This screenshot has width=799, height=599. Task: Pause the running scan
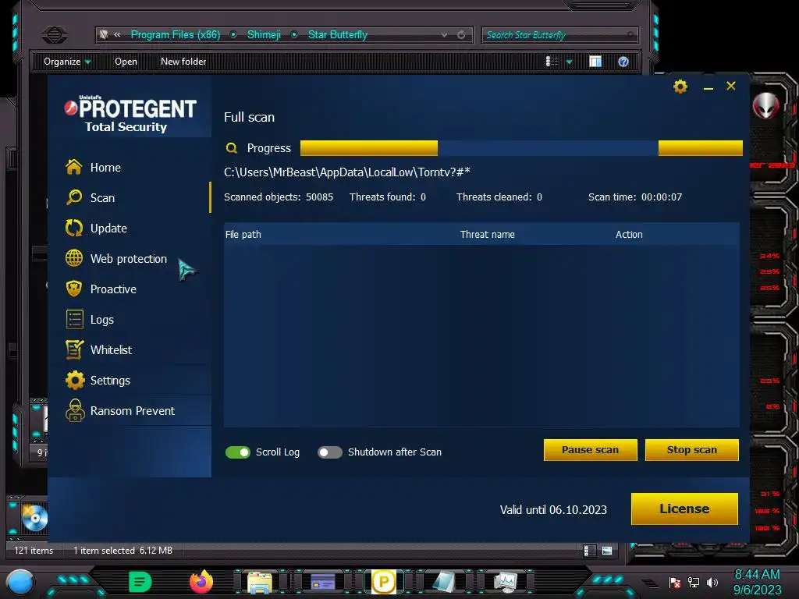(x=590, y=450)
